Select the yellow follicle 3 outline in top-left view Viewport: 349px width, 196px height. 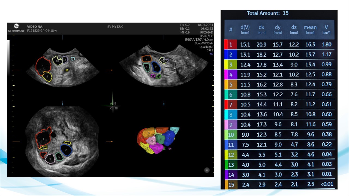pos(47,77)
